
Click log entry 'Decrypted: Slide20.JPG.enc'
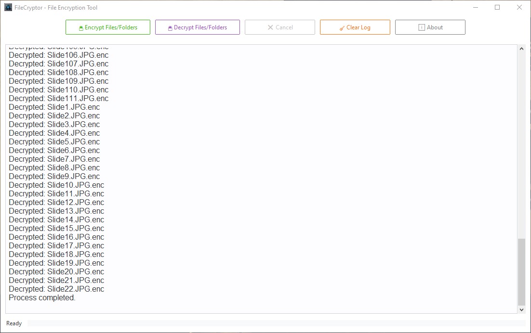pyautogui.click(x=56, y=272)
